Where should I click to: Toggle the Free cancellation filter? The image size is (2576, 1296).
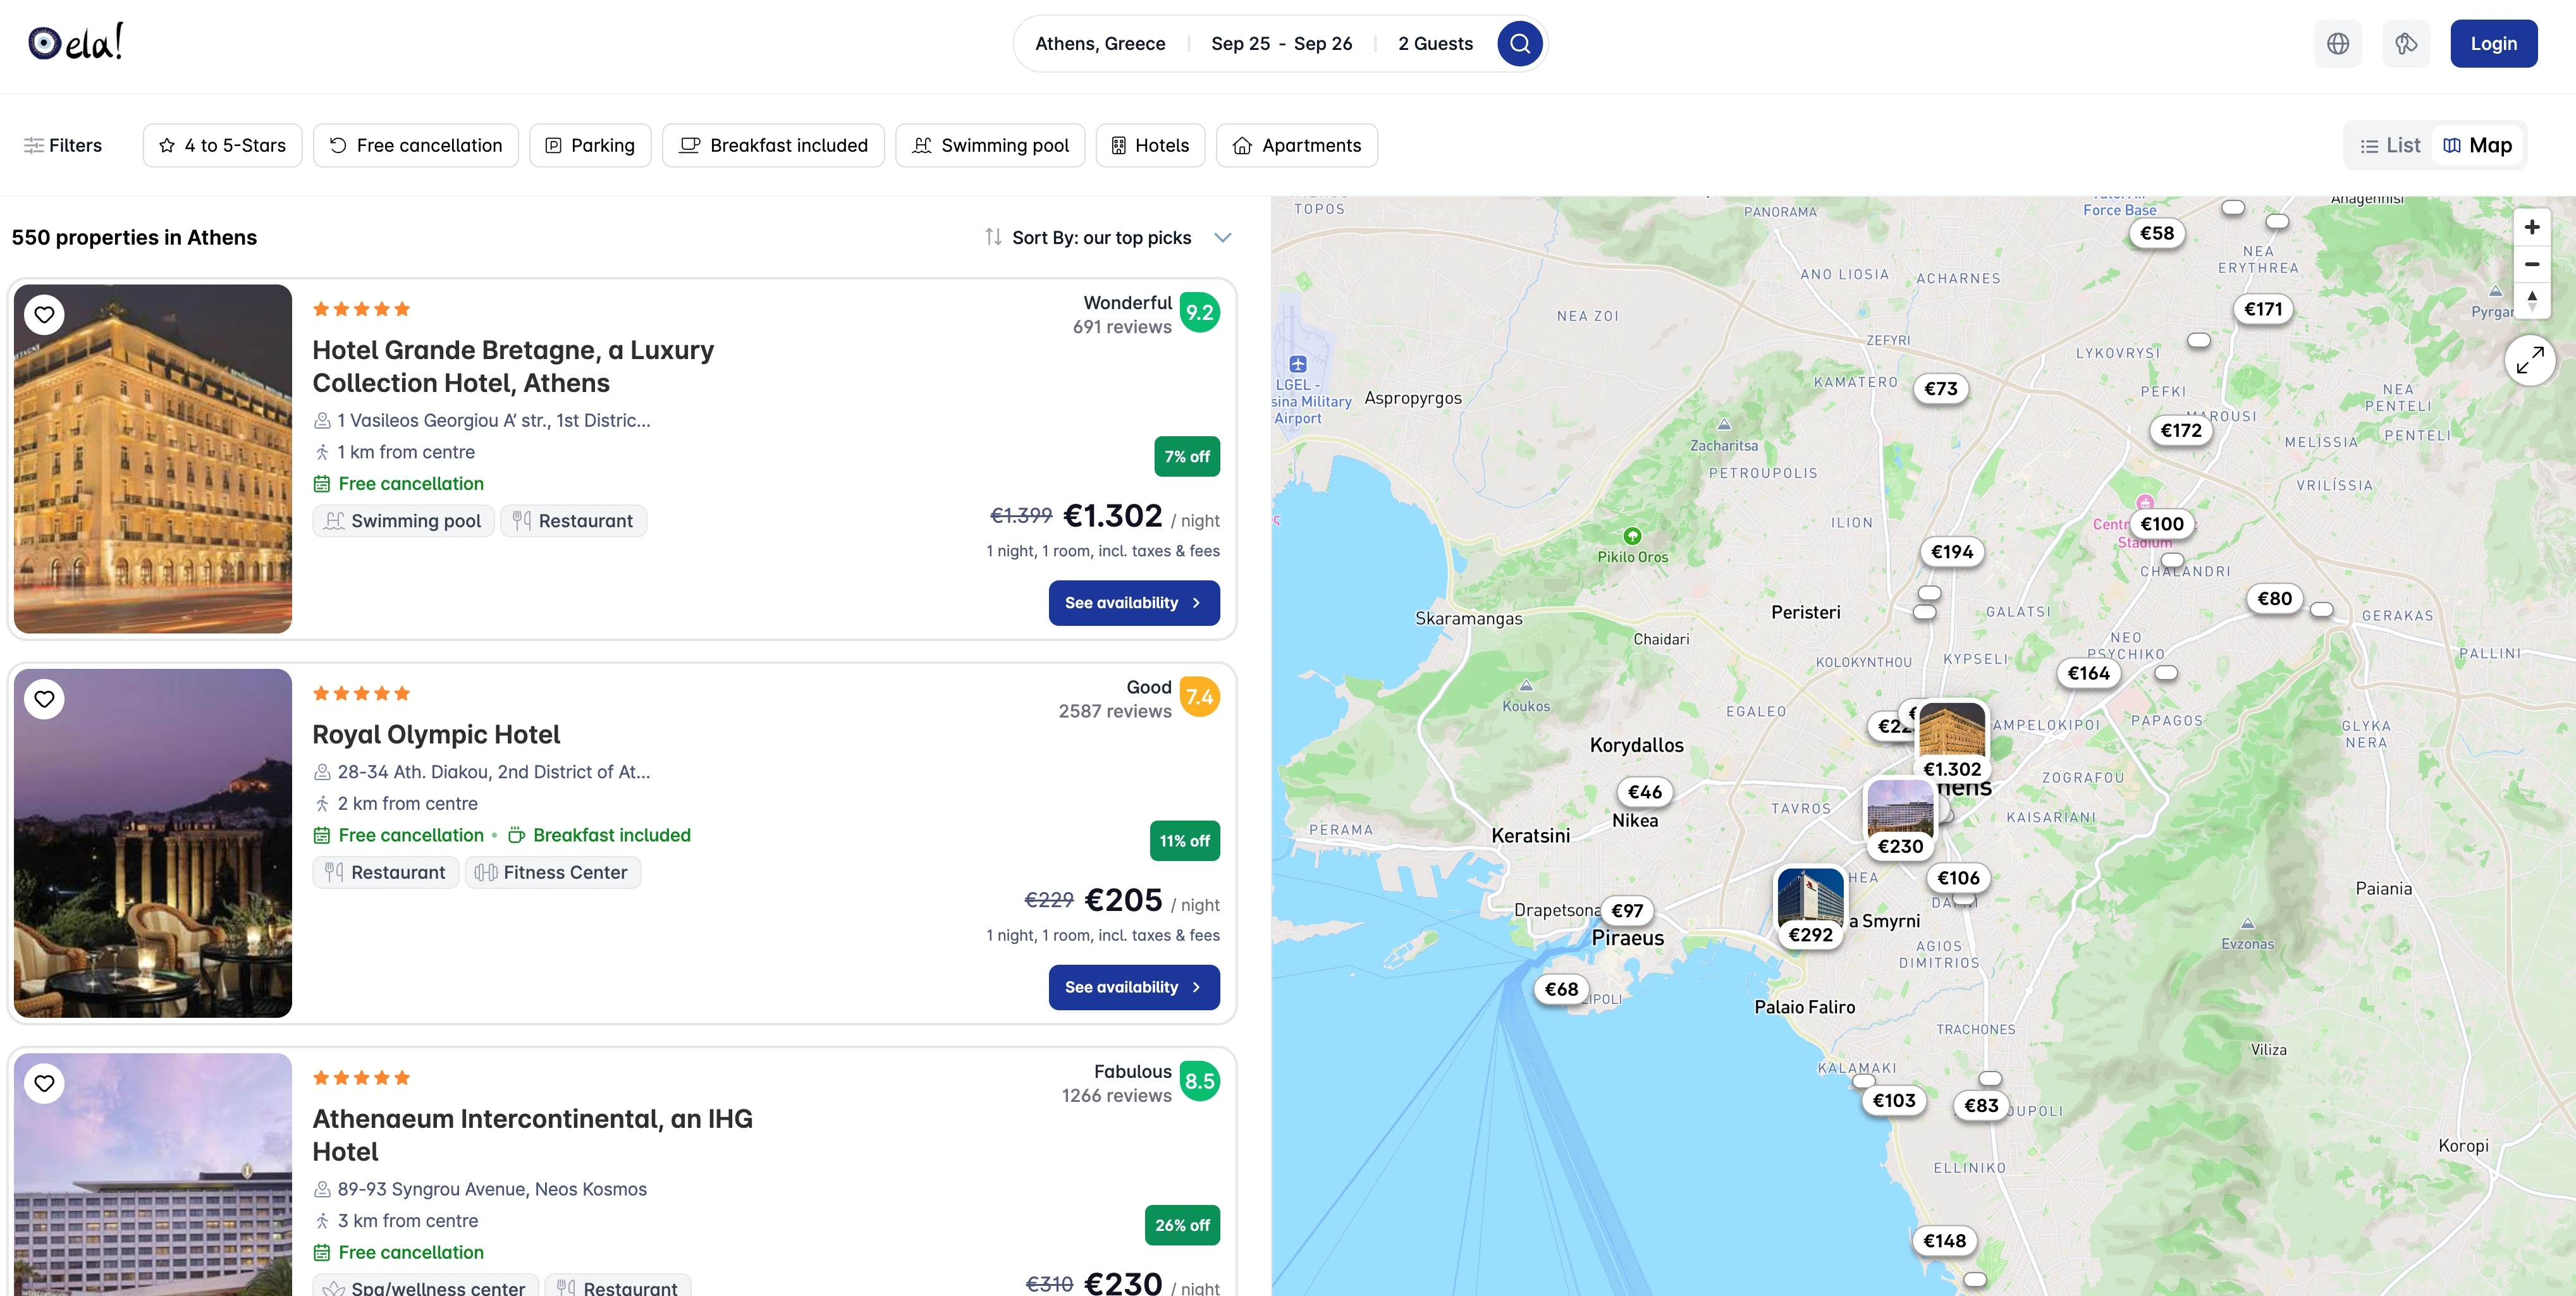[x=416, y=146]
